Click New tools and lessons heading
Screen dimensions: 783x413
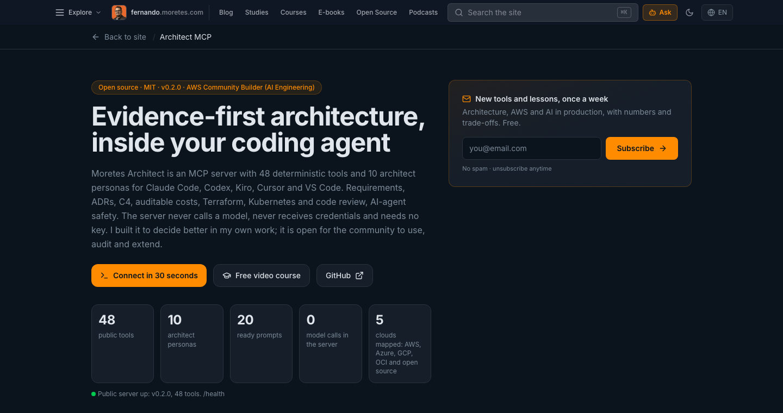(542, 99)
